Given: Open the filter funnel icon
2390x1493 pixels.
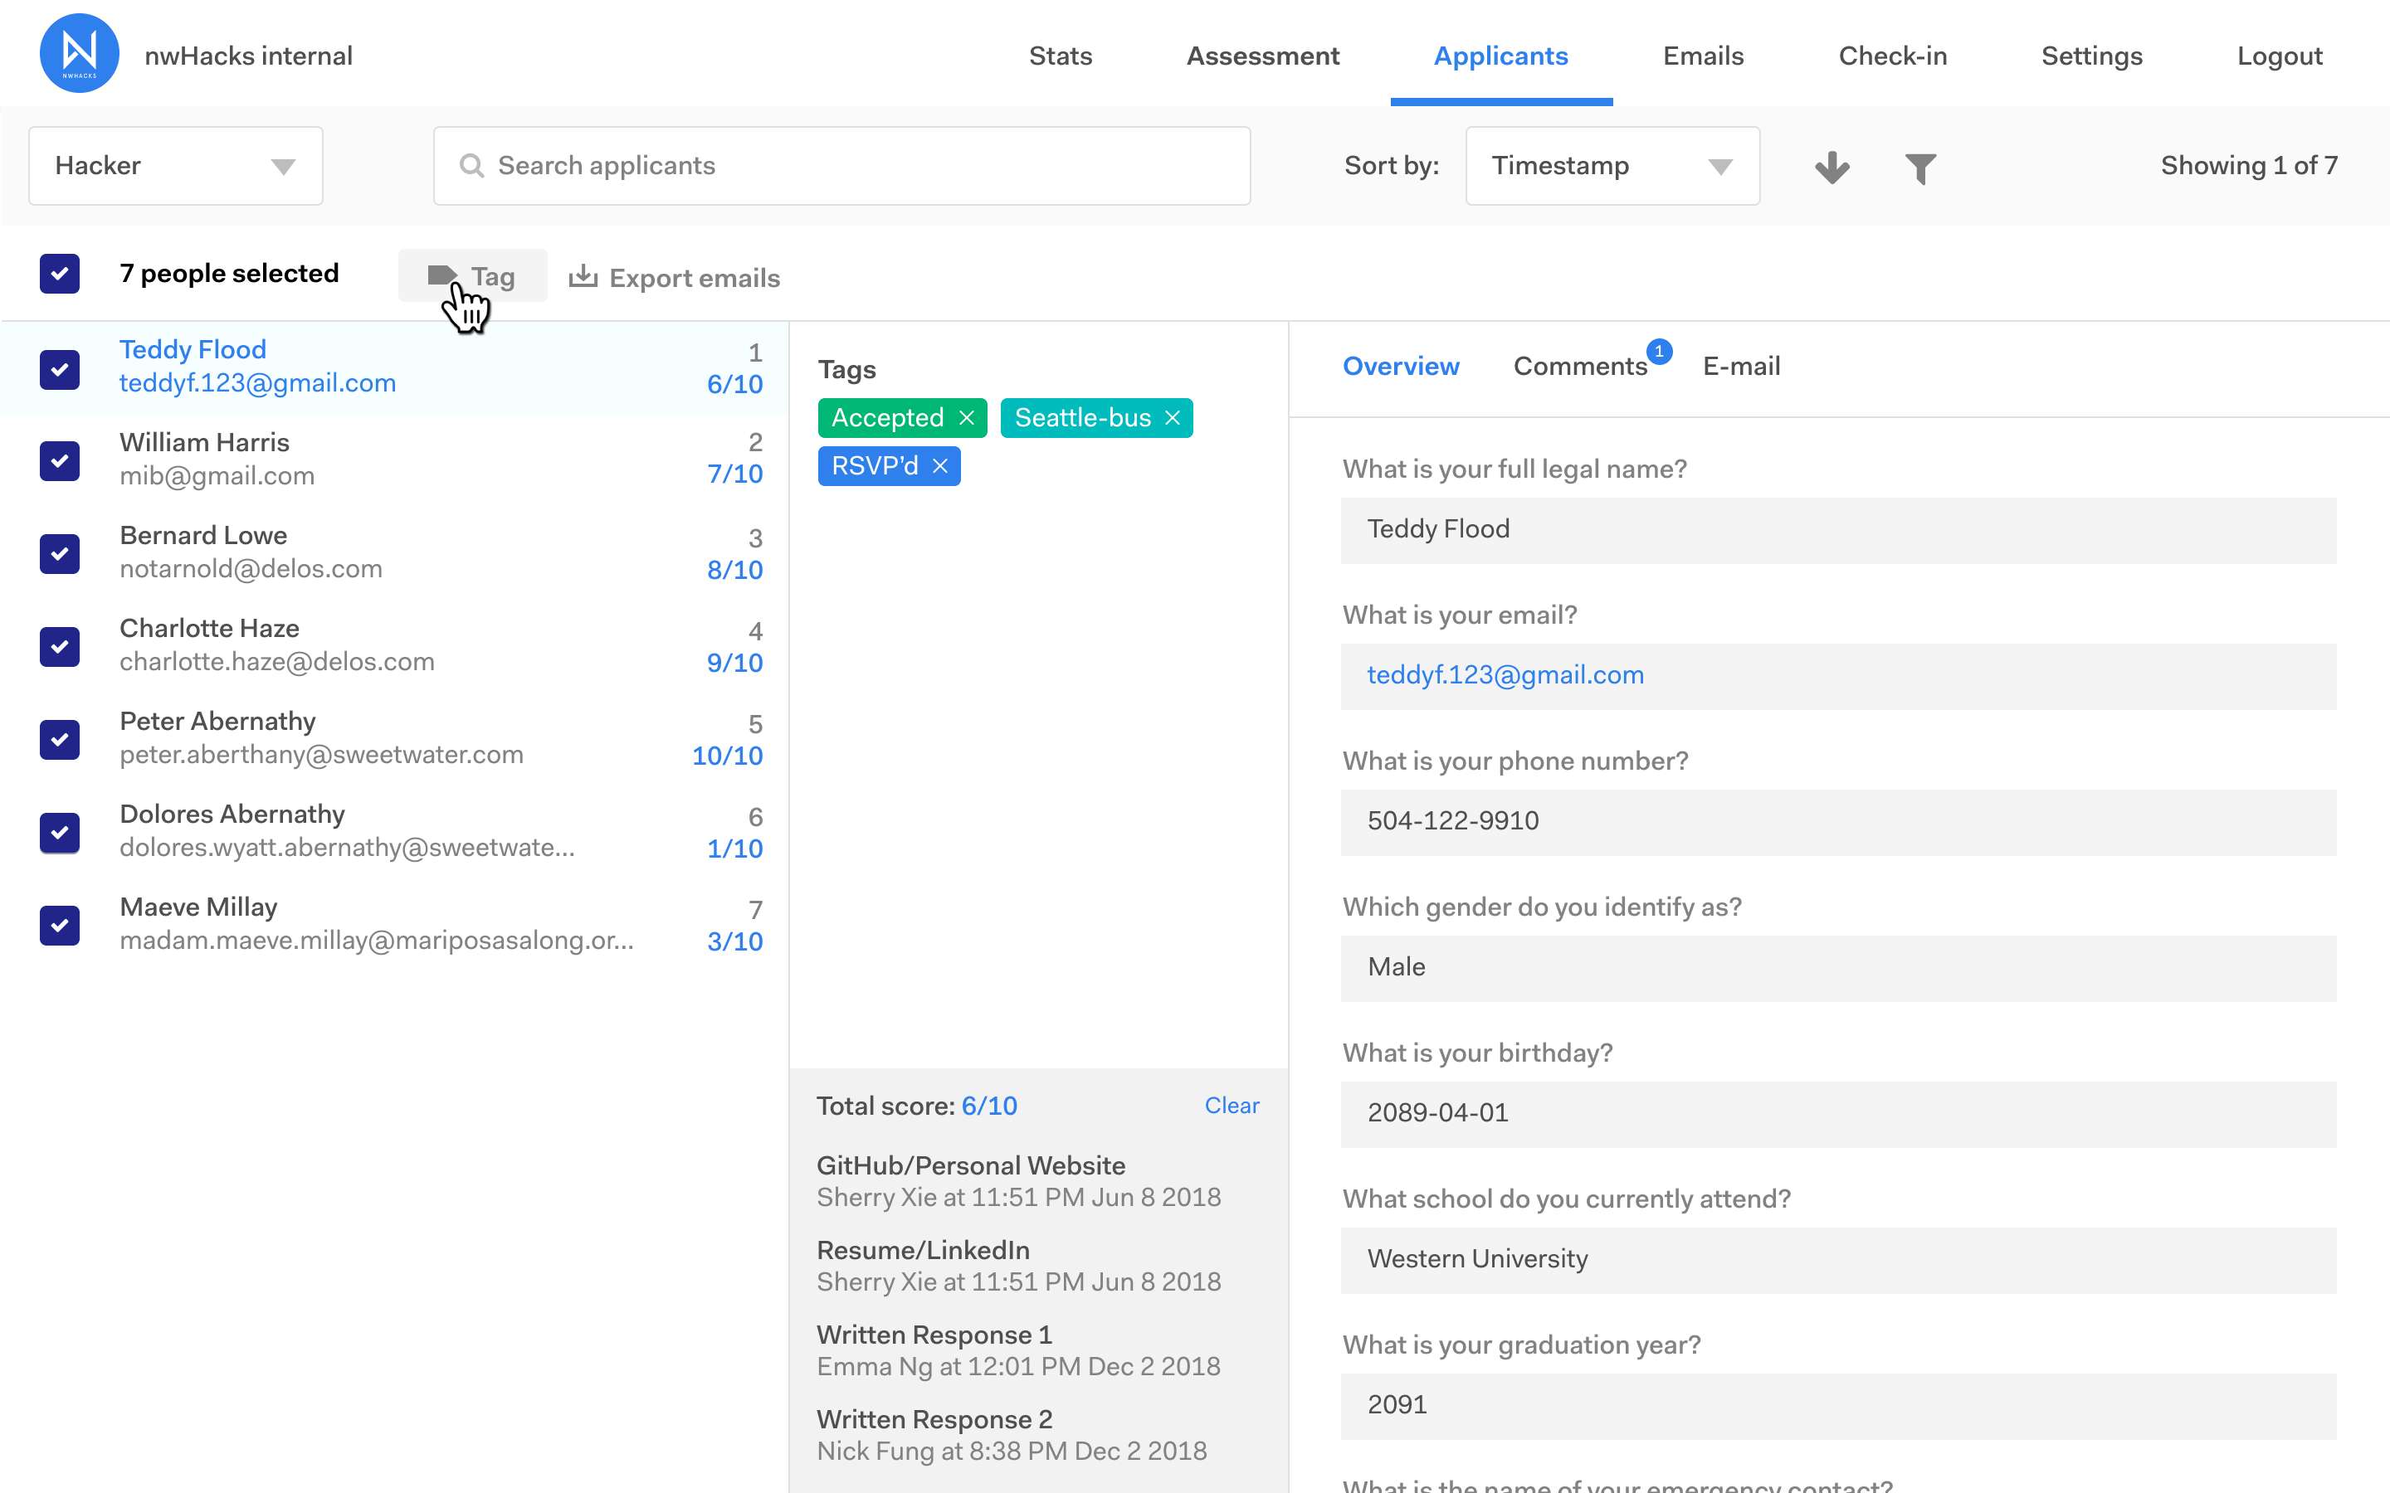Looking at the screenshot, I should tap(1920, 168).
